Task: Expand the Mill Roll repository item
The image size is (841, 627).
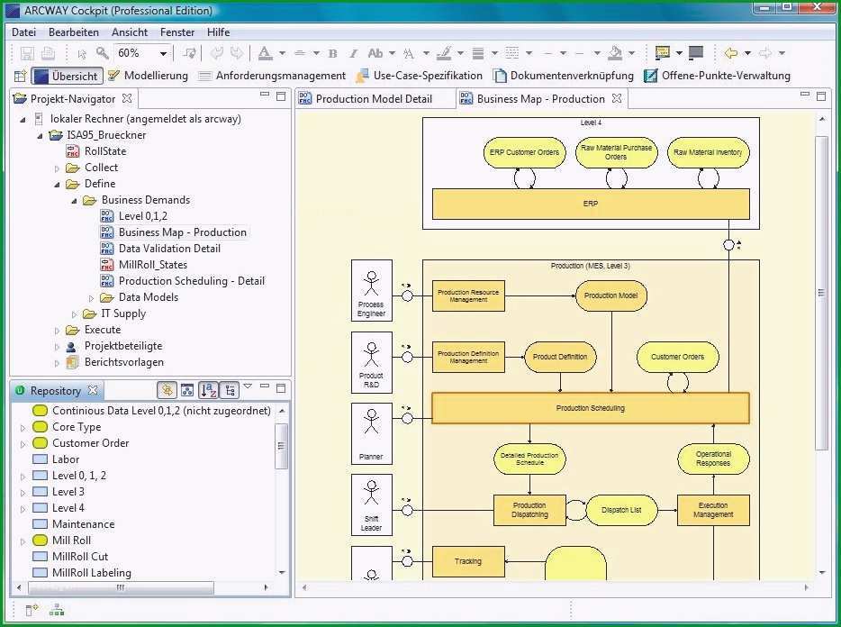Action: point(23,541)
